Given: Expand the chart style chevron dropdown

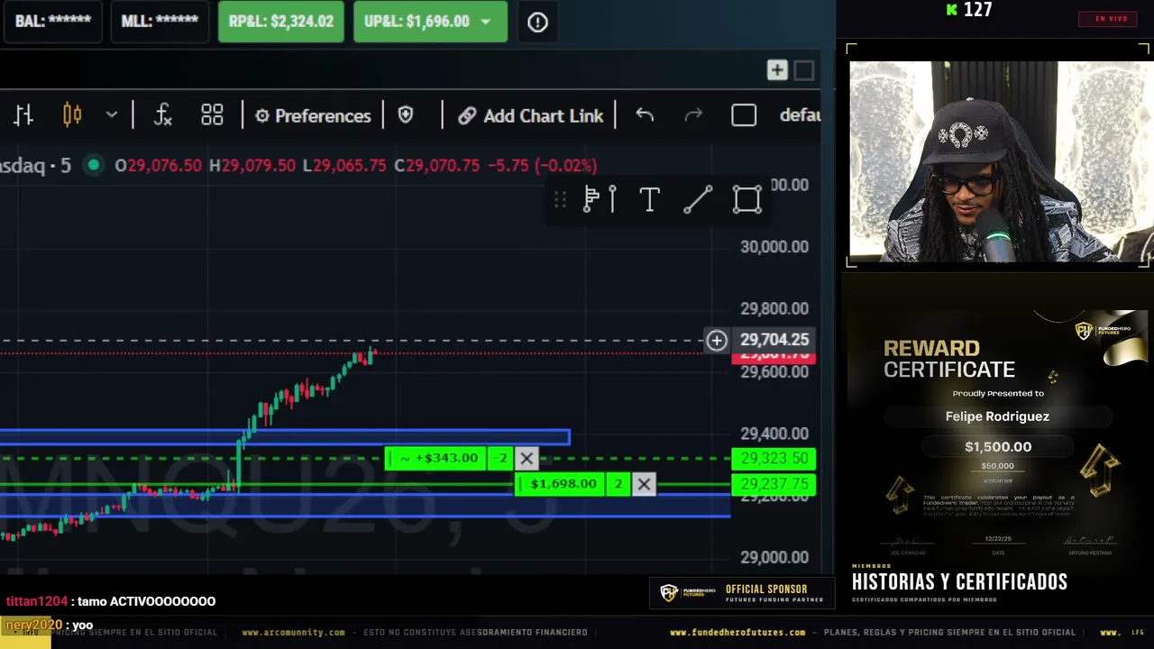Looking at the screenshot, I should click(x=112, y=115).
